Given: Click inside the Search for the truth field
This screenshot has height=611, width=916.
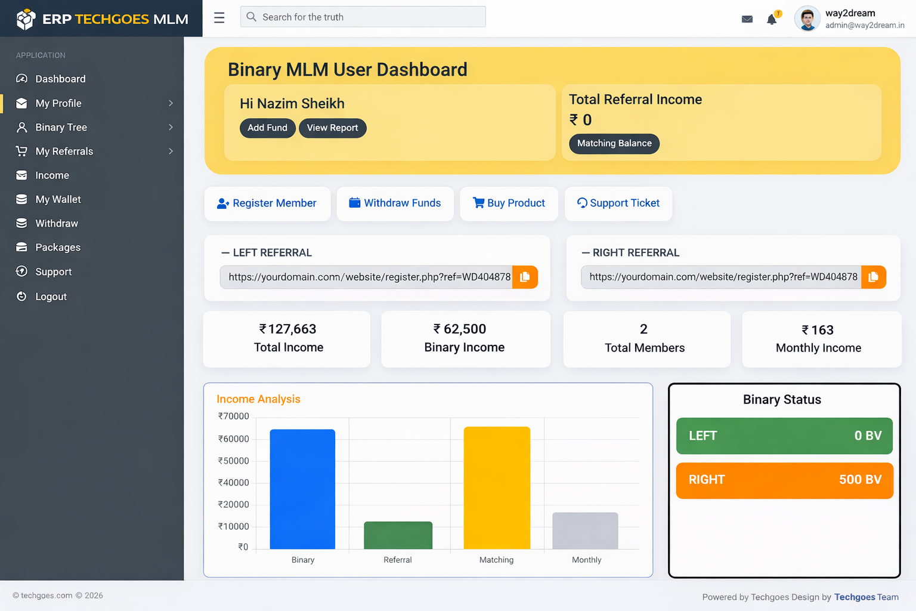Looking at the screenshot, I should 363,17.
